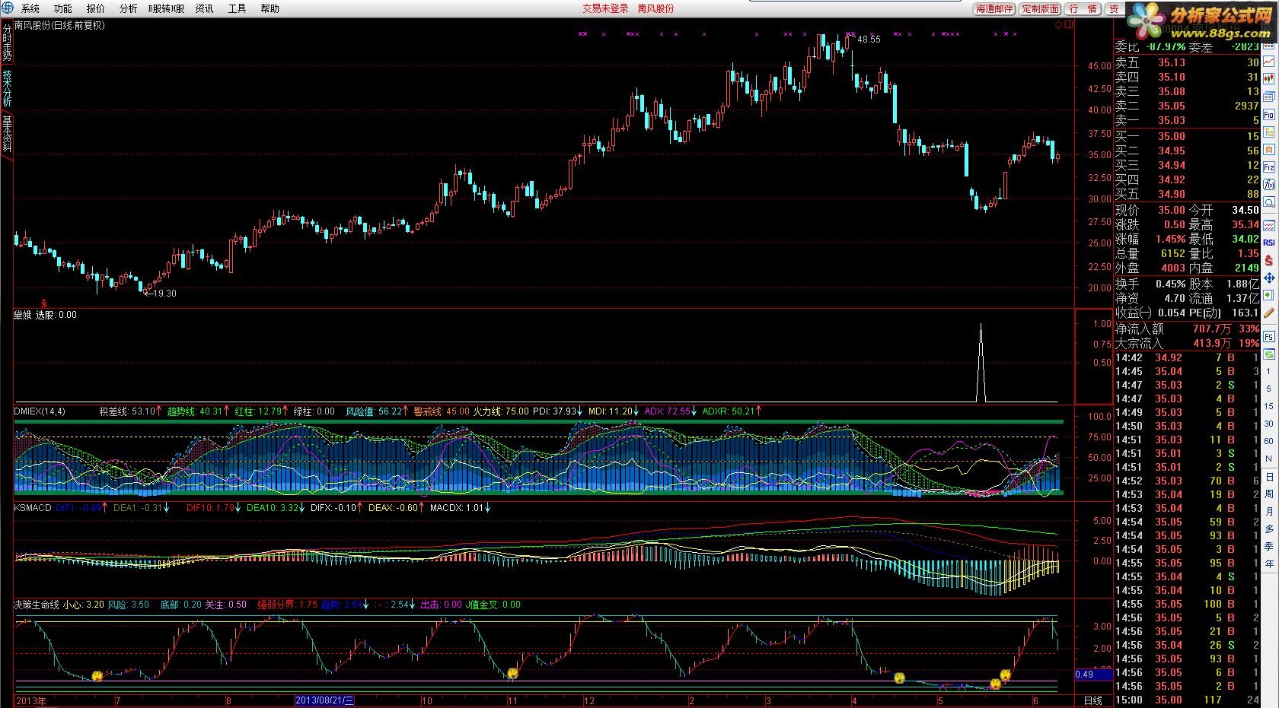Select the pencil drawing tool icon
The height and width of the screenshot is (708, 1279).
(1269, 313)
